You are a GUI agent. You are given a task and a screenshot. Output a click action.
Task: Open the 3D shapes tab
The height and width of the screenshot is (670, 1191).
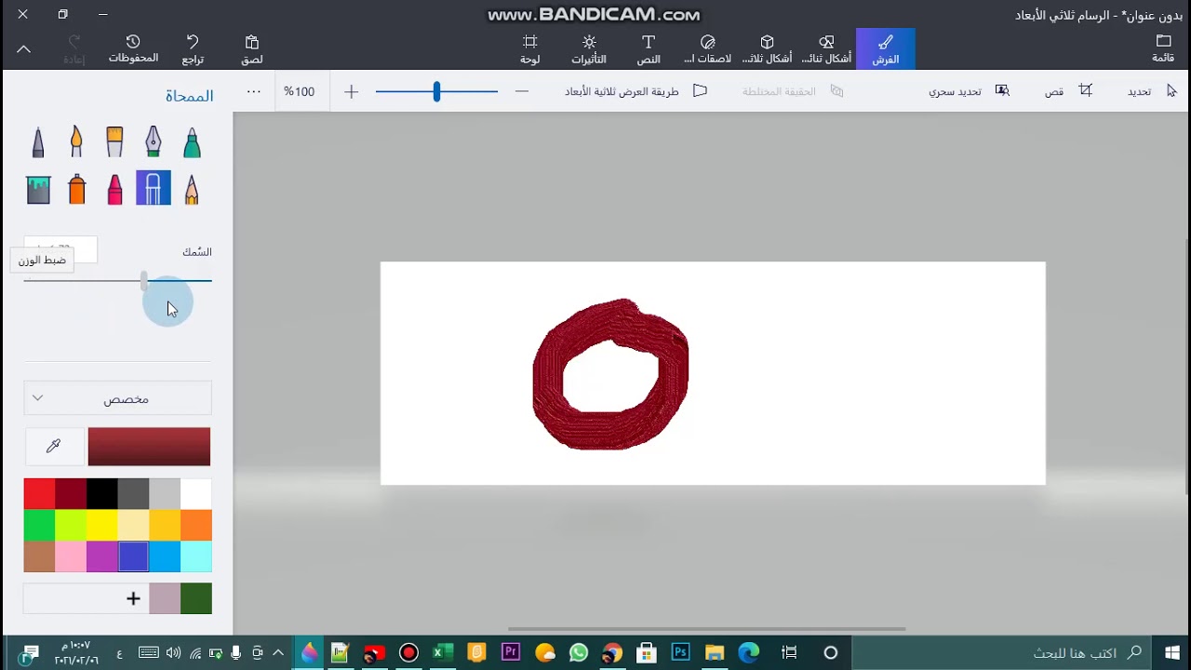click(x=768, y=49)
